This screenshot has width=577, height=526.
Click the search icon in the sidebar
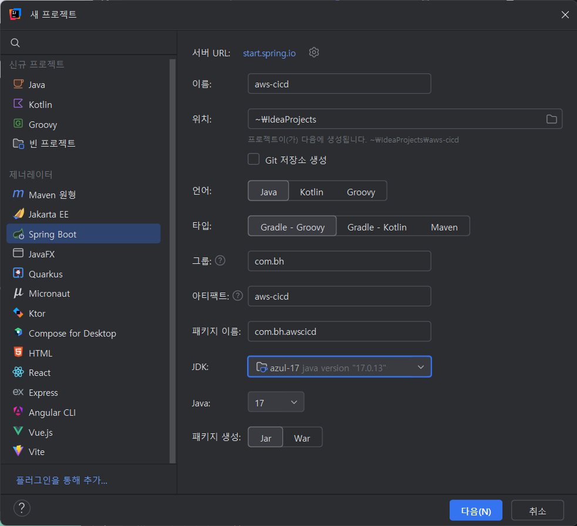click(x=15, y=43)
